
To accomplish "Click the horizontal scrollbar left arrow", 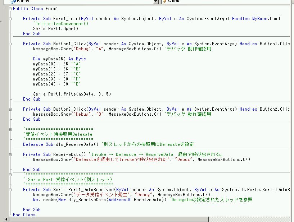I will [6, 219].
